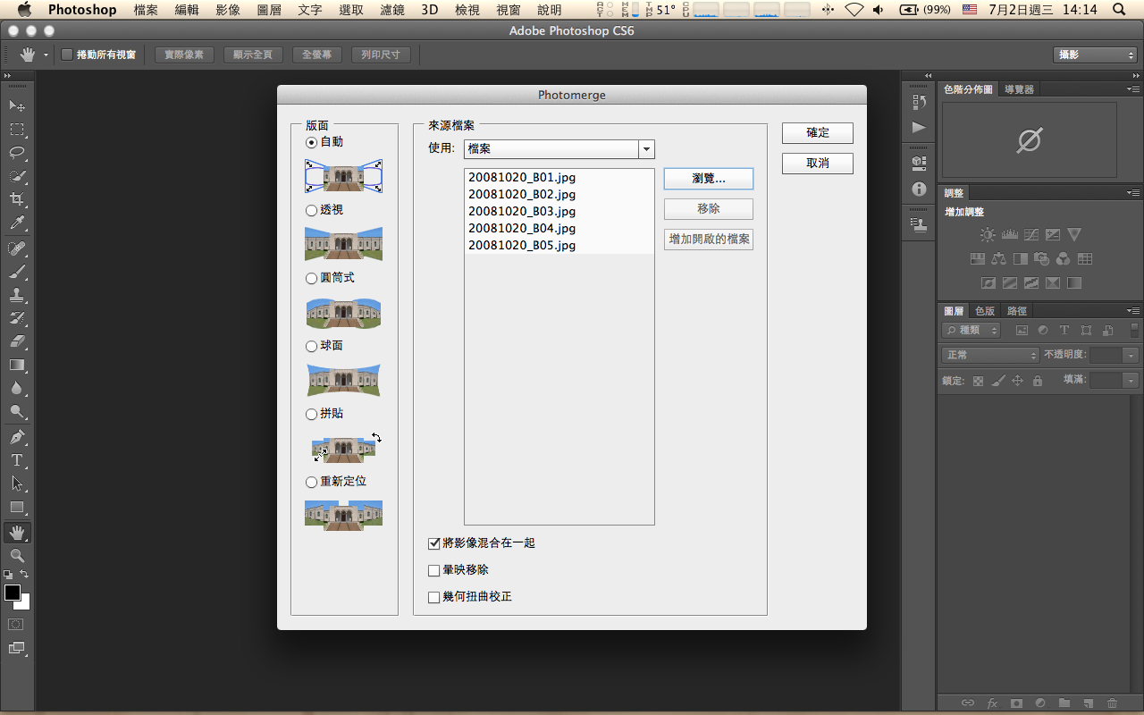Select the Eyedropper tool
Viewport: 1144px width, 715px height.
click(17, 223)
